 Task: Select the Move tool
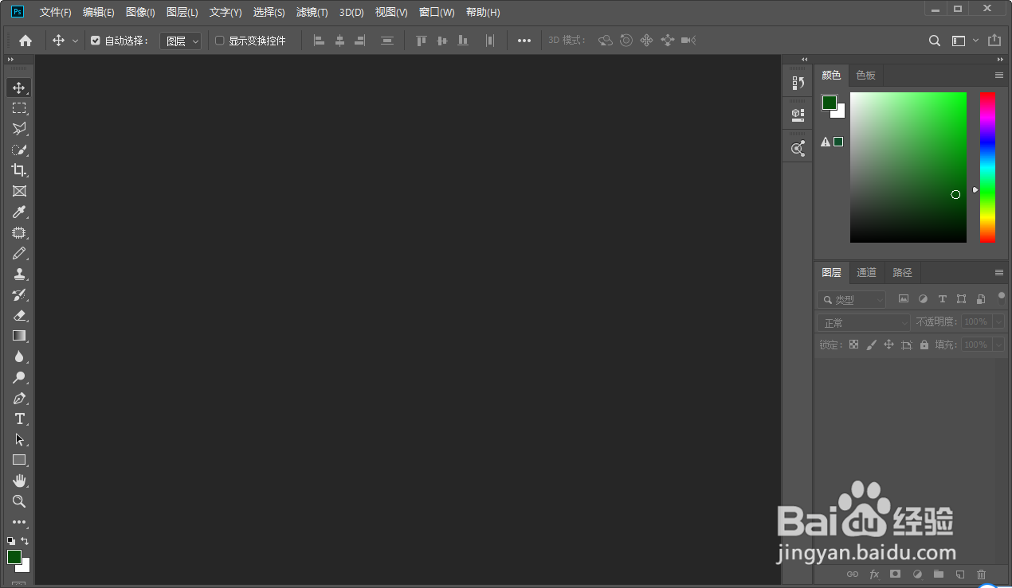pyautogui.click(x=18, y=88)
